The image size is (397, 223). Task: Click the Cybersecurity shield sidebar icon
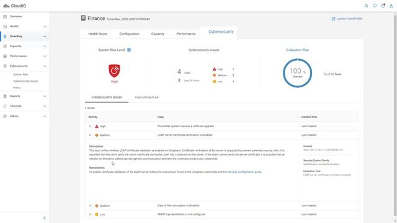pyautogui.click(x=5, y=66)
